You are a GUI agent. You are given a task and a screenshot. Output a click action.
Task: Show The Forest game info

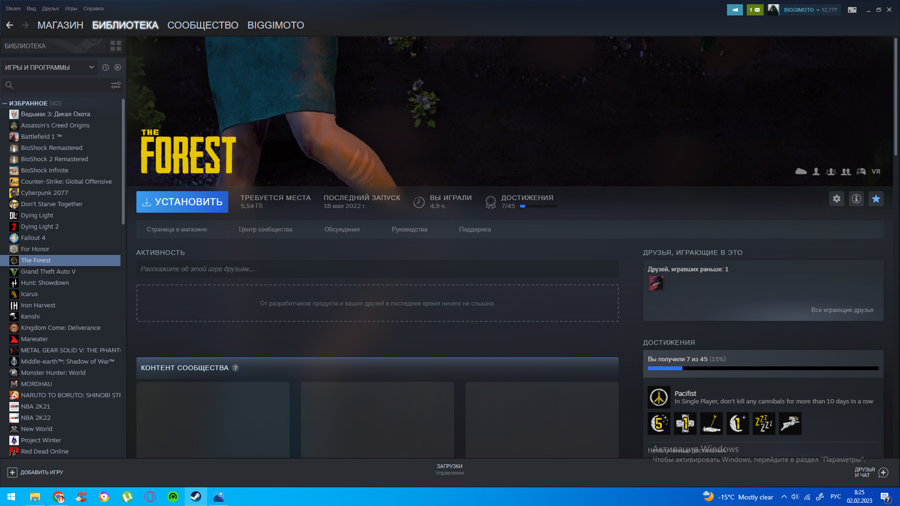click(856, 199)
